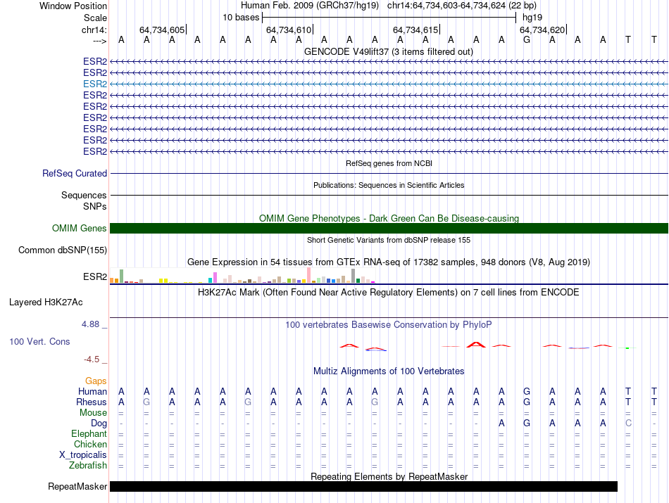The image size is (669, 503).
Task: Click 'Short Genetic Variants from dbSNP' title
Action: 389,240
